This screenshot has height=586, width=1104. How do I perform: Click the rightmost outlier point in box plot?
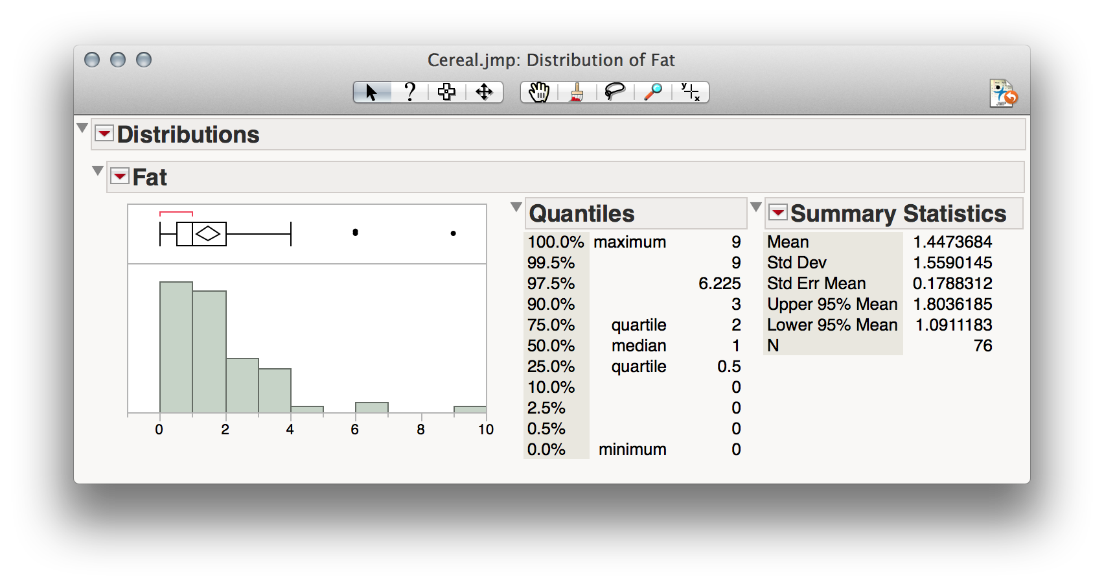453,233
